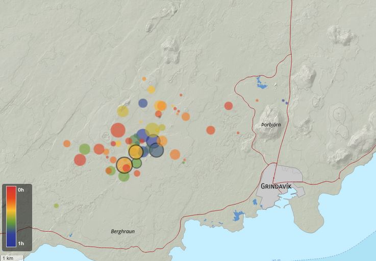The width and height of the screenshot is (376, 261).
Task: Click the purple quake dot on the red road line
Action: [287, 103]
